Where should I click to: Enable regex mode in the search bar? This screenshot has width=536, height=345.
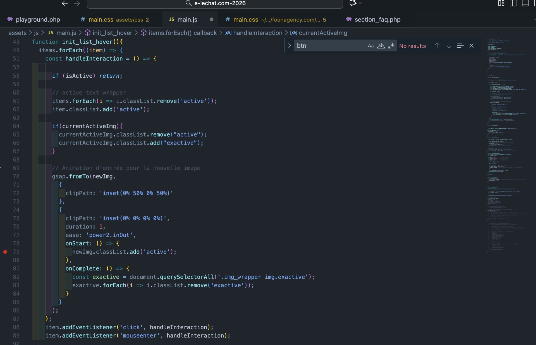(391, 45)
